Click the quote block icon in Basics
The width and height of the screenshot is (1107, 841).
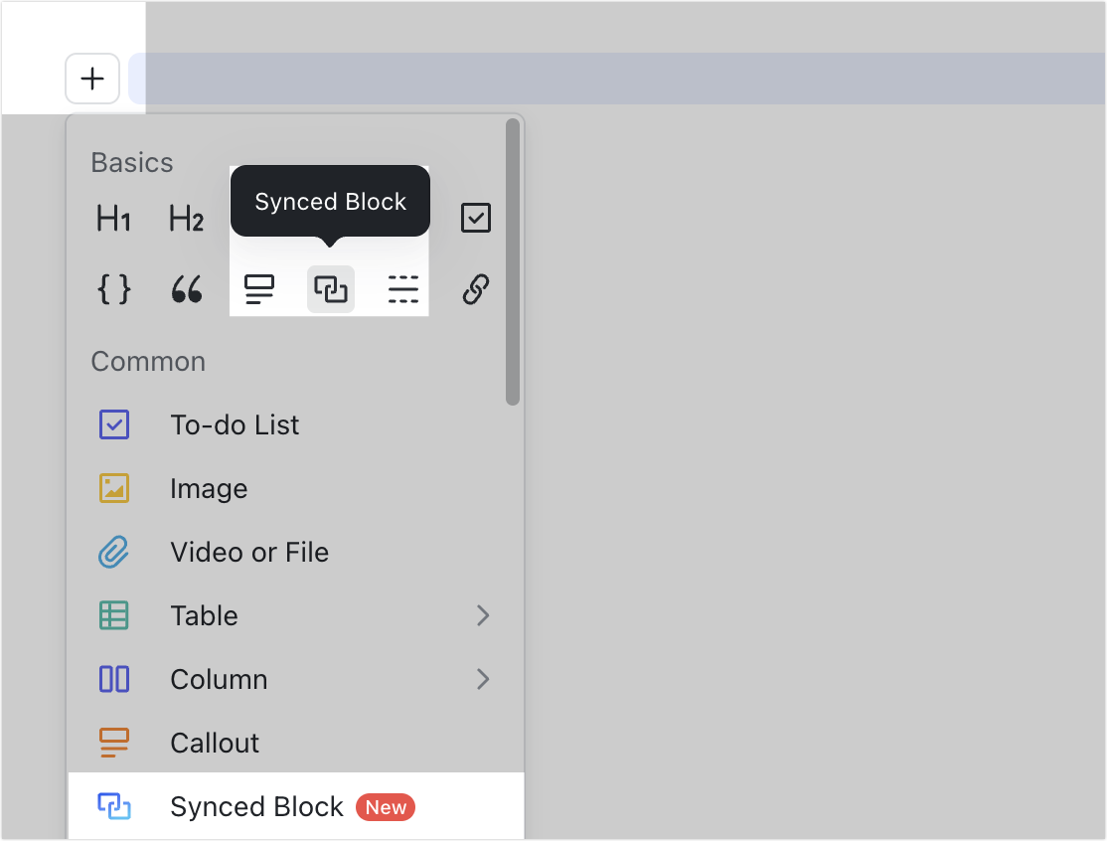pos(186,289)
